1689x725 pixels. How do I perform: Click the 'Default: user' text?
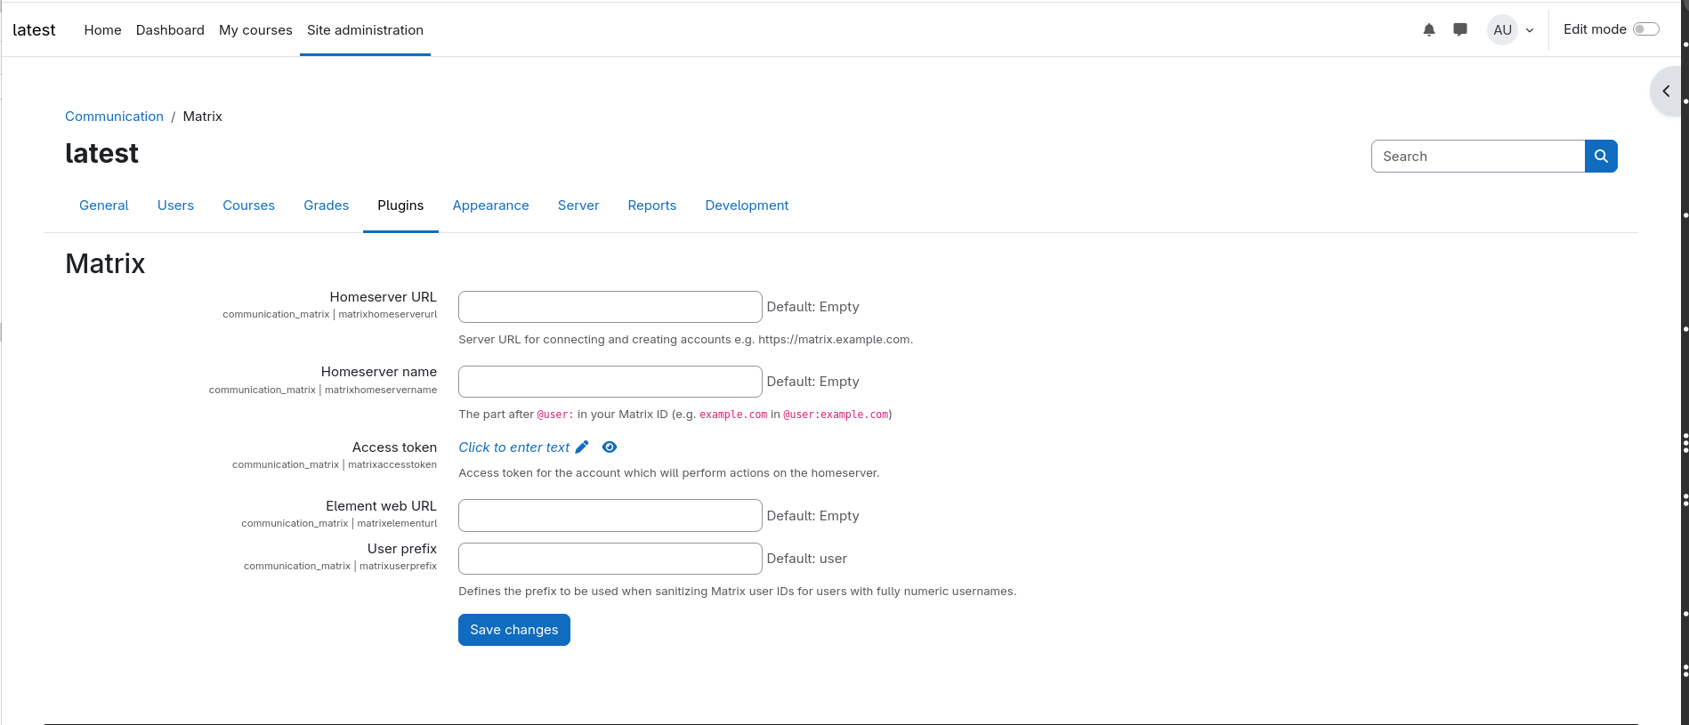coord(807,559)
